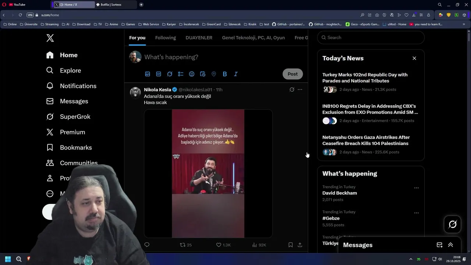The height and width of the screenshot is (265, 471).
Task: Like the Nikola Kesla post
Action: [223, 245]
